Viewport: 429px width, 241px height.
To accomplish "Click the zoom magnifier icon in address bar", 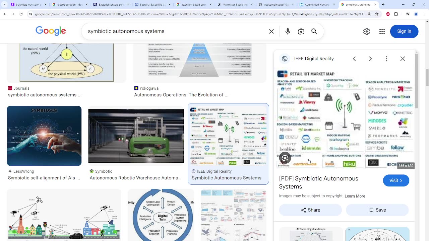I will point(369,14).
